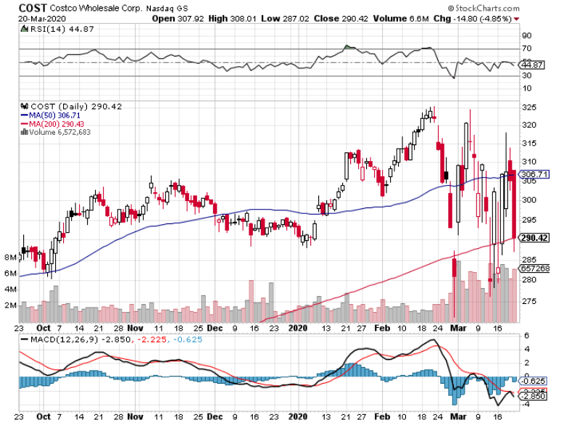Click the Open 307.92 value
The height and width of the screenshot is (428, 564).
coord(178,19)
